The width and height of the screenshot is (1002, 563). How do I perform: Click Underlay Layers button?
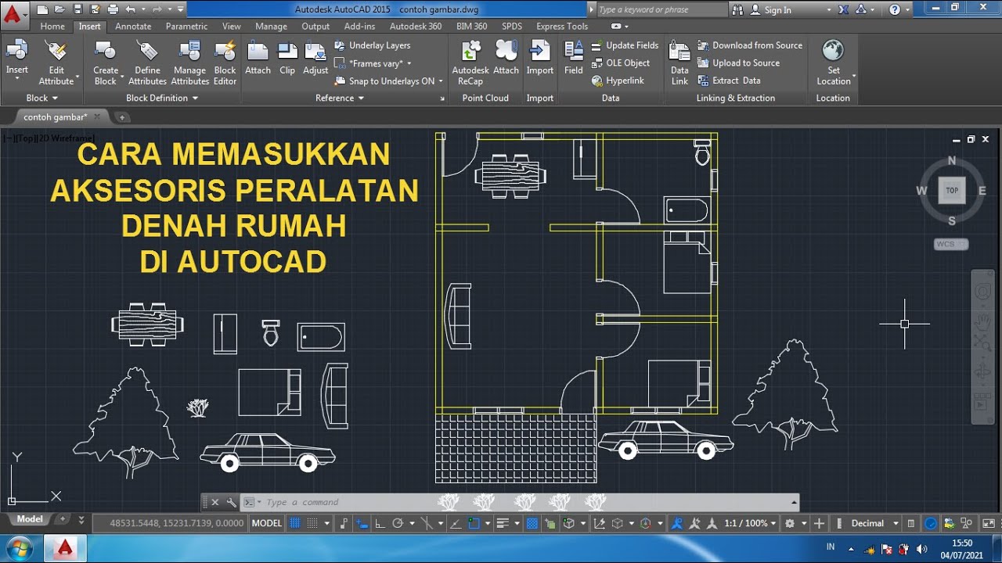tap(373, 45)
